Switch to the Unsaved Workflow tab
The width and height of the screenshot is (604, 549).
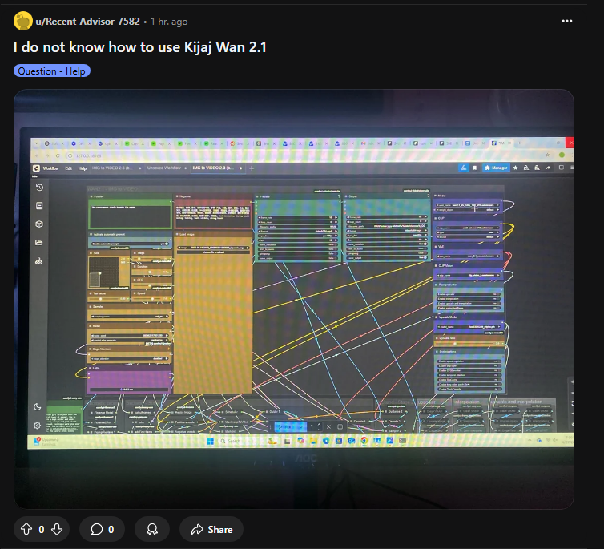pos(164,168)
